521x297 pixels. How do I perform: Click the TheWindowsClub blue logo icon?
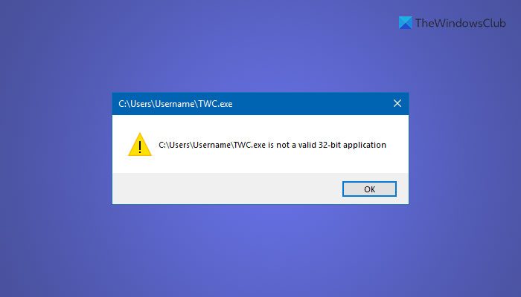click(405, 23)
